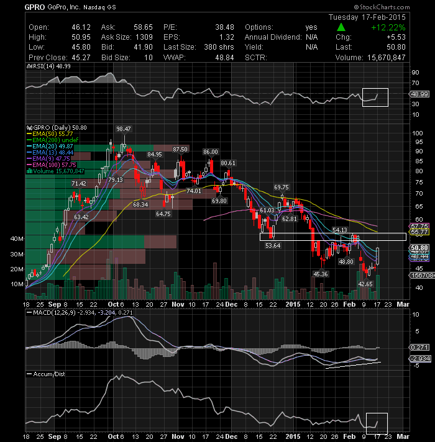Click the GPRO (Daily) 50.80 legend
Screen dimensions: 435x442
57,128
